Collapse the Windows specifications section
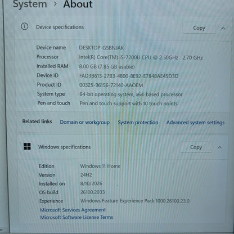 tap(219, 147)
